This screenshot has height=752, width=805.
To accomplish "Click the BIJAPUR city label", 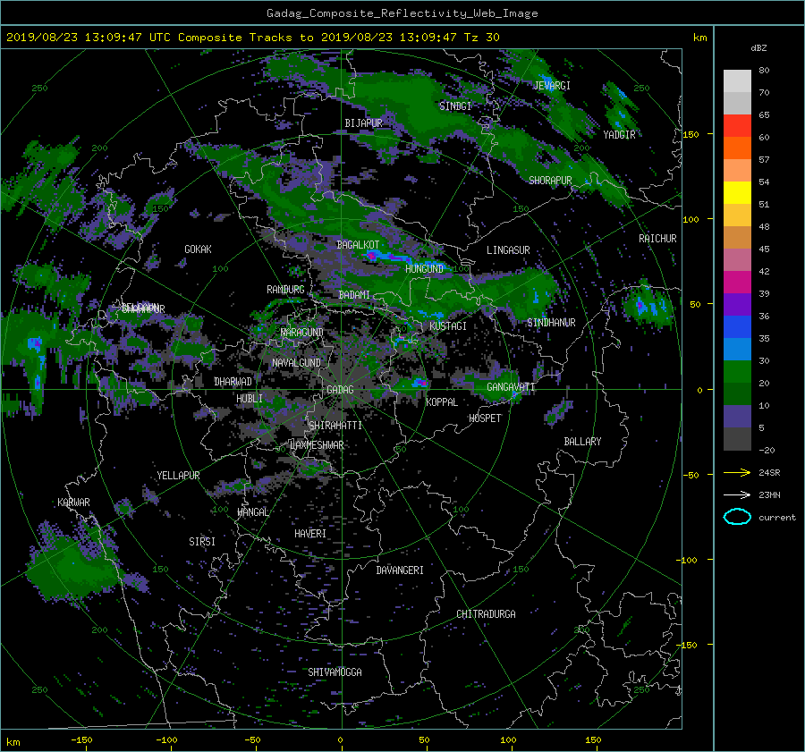I will click(x=363, y=123).
